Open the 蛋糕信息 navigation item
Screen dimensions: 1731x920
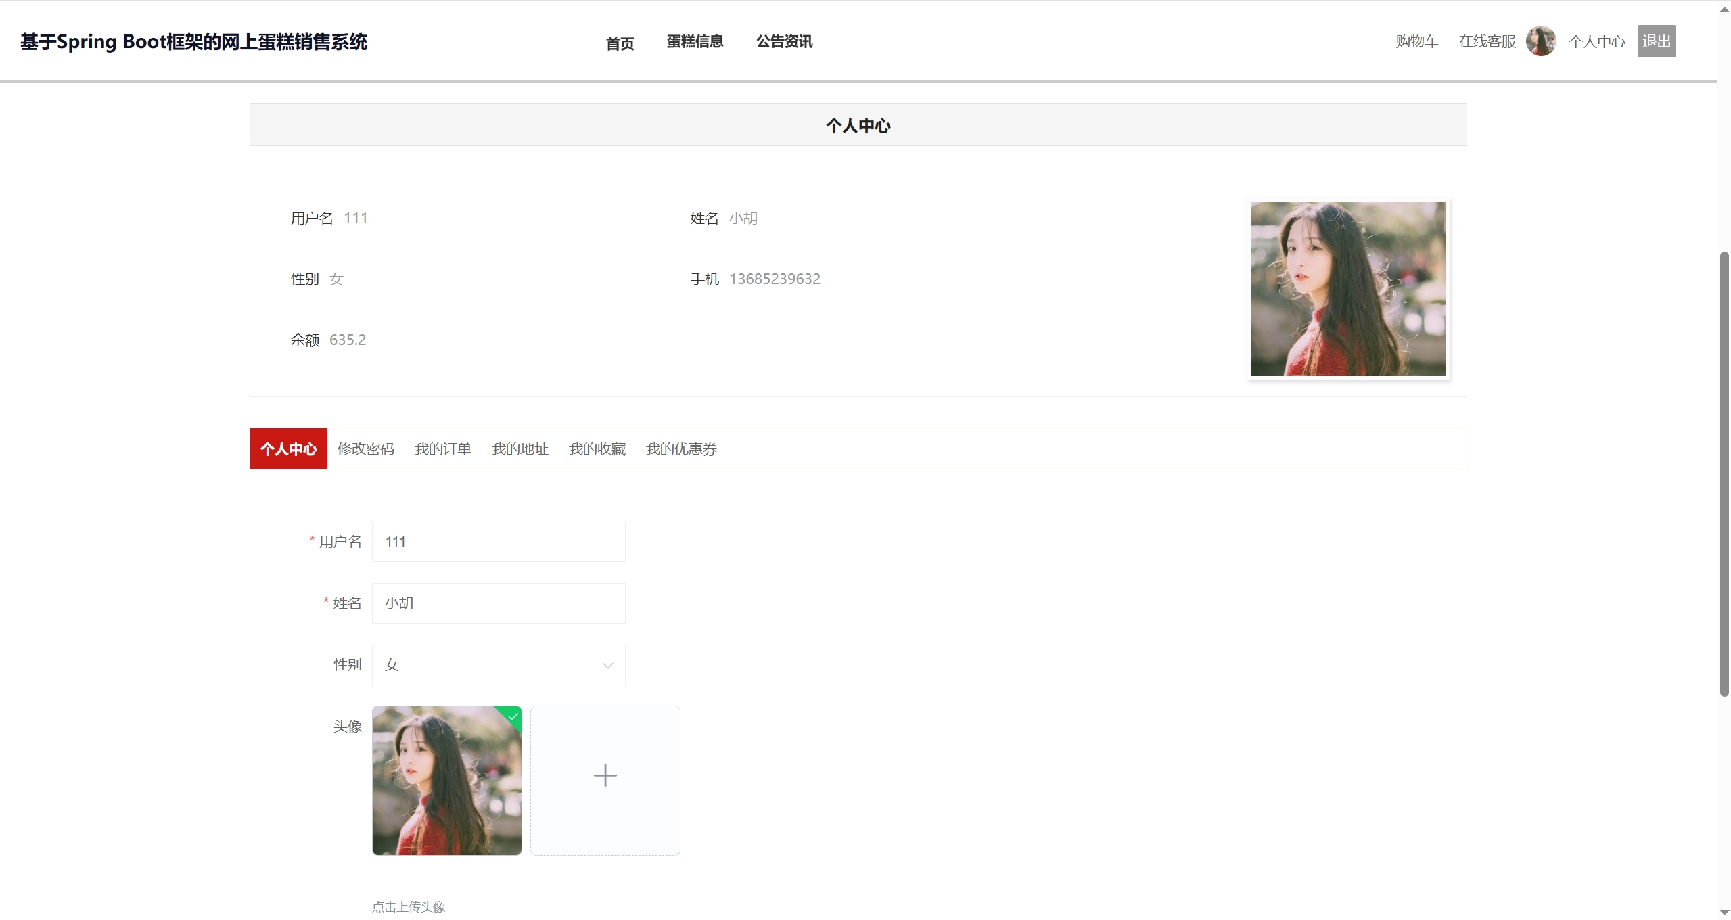click(695, 41)
